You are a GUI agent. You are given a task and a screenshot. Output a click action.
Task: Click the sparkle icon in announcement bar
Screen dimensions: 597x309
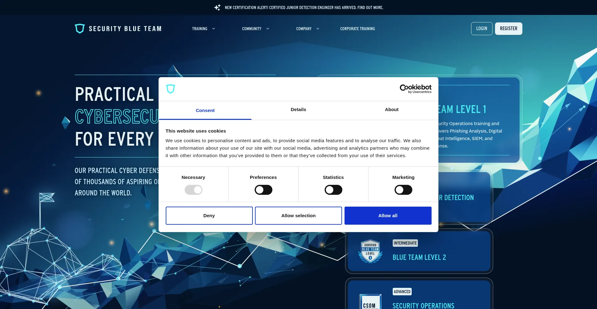click(217, 7)
